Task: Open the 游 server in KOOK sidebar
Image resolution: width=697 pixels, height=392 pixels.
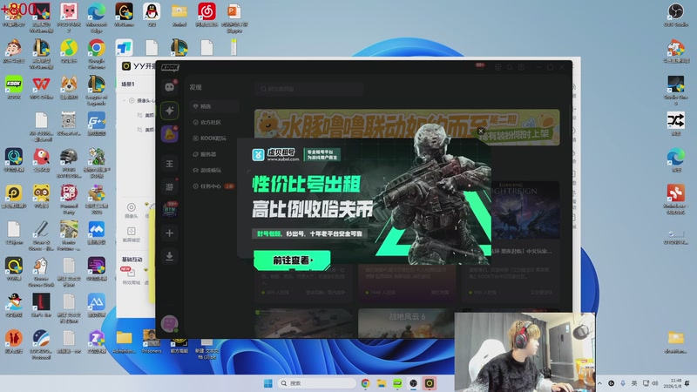Action: pyautogui.click(x=169, y=186)
